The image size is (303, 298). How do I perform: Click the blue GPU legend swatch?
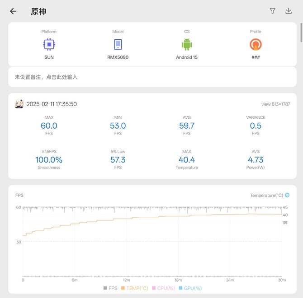[x=180, y=288]
